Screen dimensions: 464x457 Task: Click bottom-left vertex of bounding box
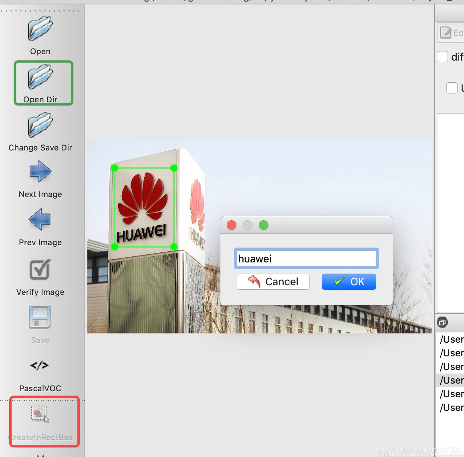(x=115, y=246)
